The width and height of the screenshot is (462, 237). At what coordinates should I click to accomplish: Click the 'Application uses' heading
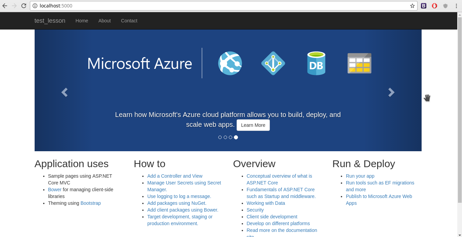pos(72,164)
